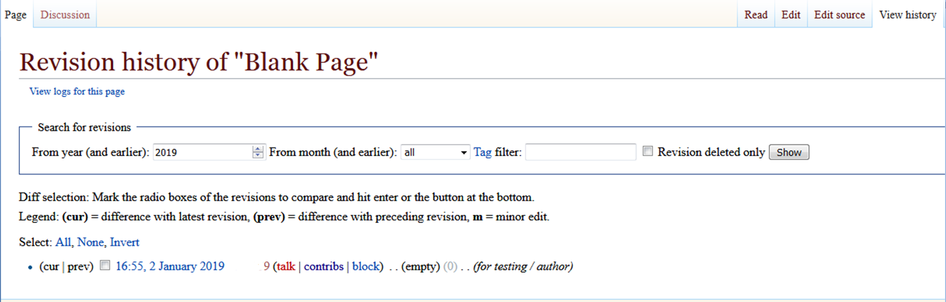This screenshot has width=946, height=302.
Task: Select the View history tab
Action: pyautogui.click(x=907, y=15)
